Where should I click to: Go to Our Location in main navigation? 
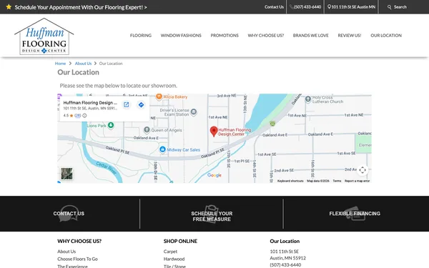coord(386,35)
